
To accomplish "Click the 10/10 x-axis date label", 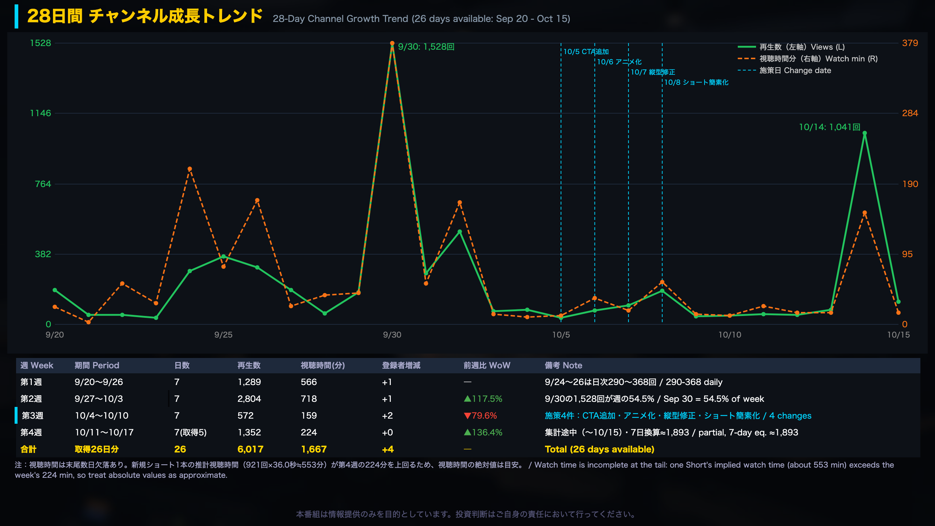I will pyautogui.click(x=730, y=335).
